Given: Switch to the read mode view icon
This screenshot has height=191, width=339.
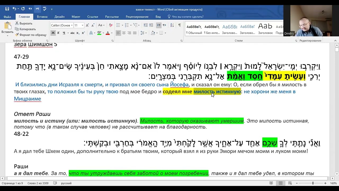Looking at the screenshot, I should pyautogui.click(x=271, y=183).
